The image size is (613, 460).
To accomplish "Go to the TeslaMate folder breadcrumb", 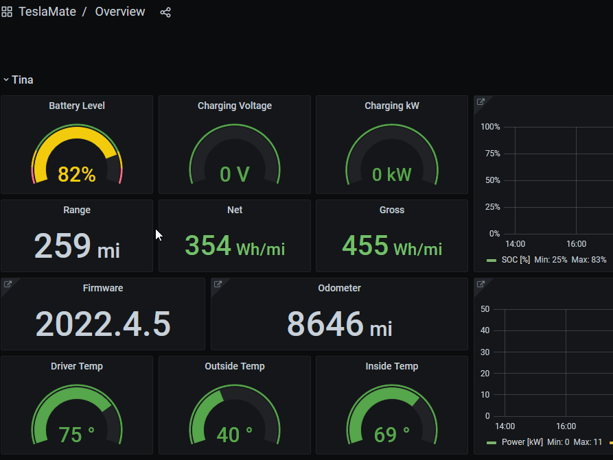I will pyautogui.click(x=47, y=12).
